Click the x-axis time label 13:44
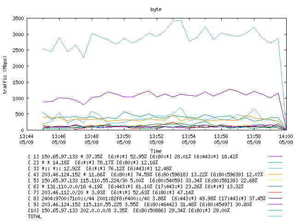 (x=26, y=136)
